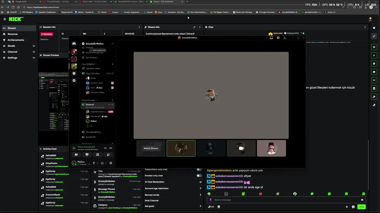Turn on Discord camera toggle
The height and width of the screenshot is (213, 380).
click(76, 154)
